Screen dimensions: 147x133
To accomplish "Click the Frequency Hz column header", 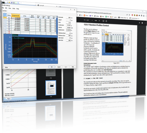I will coord(16,15).
